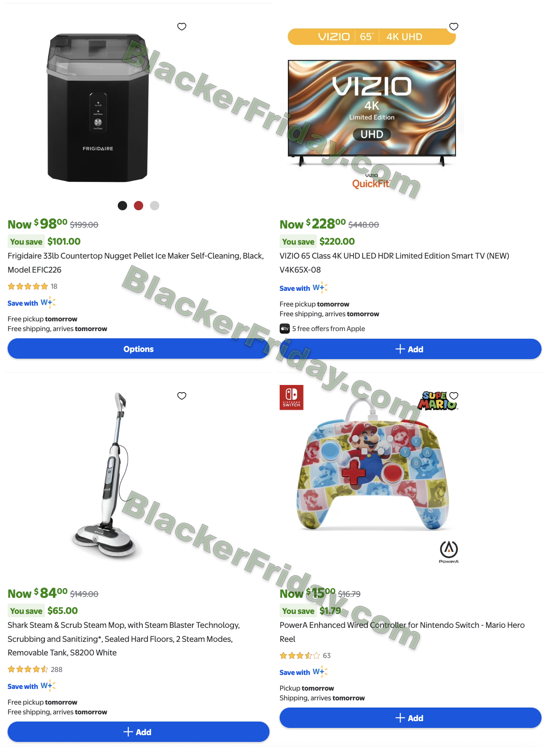Favorite the VIZIO 65 TV with heart icon
This screenshot has height=747, width=550.
pos(454,27)
